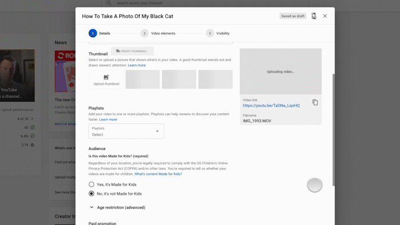Click the Upload thumbnail icon box
This screenshot has height=225, width=400.
106,79
